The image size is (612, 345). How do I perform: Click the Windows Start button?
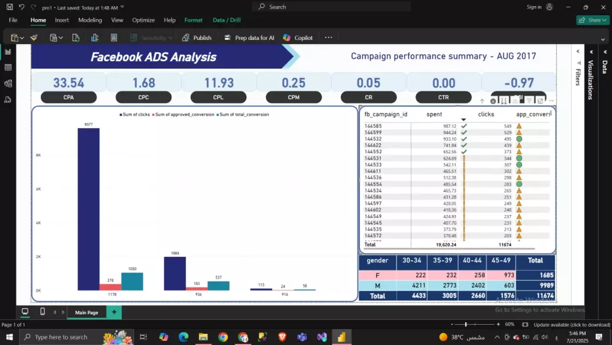(x=9, y=337)
